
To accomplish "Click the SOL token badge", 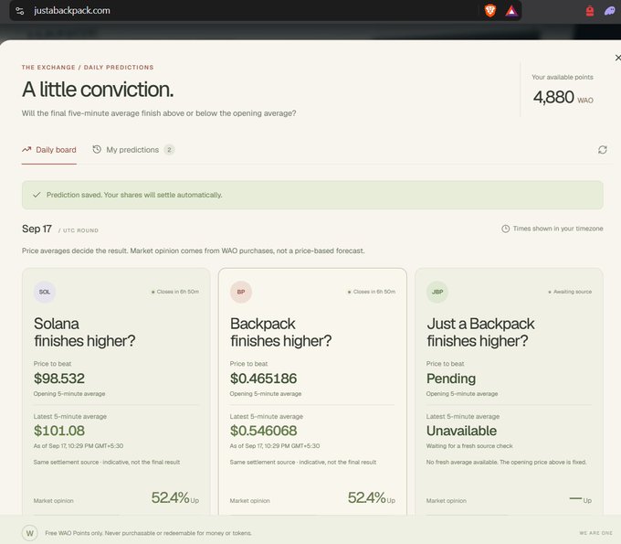I will tap(45, 292).
